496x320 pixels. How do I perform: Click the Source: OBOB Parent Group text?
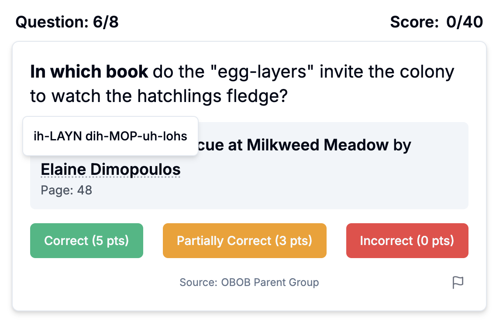(x=249, y=283)
